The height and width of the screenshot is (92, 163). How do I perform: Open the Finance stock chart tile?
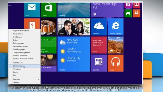pyautogui.click(x=49, y=45)
